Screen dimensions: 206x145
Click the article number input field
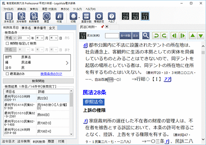coord(112,36)
